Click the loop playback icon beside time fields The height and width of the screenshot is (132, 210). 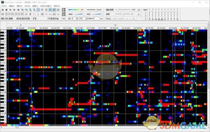(2, 14)
